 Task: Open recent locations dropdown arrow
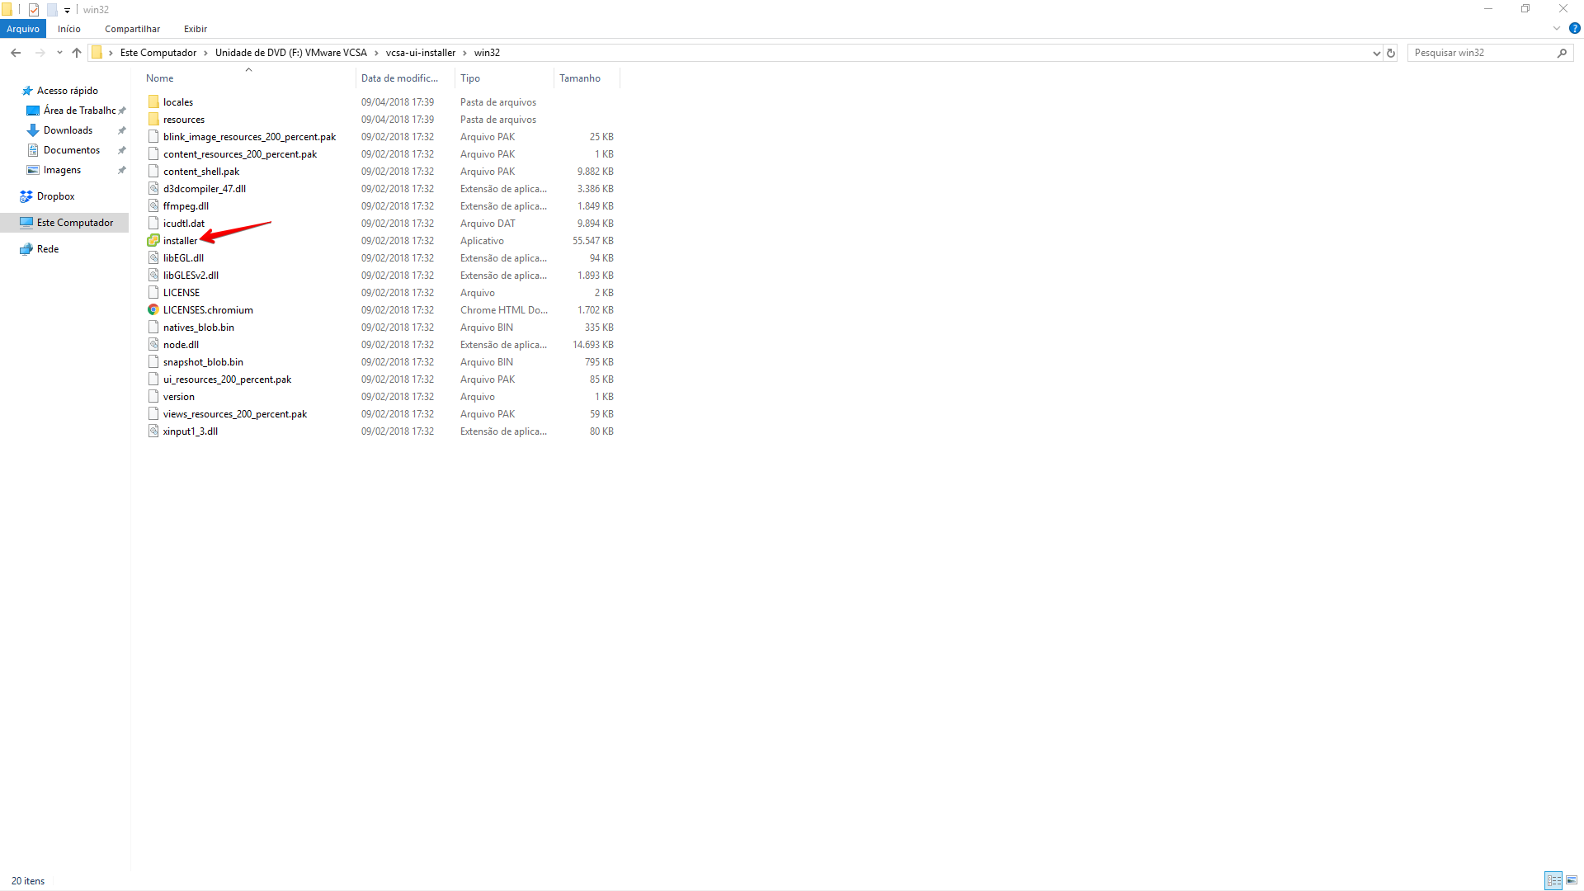click(x=59, y=53)
